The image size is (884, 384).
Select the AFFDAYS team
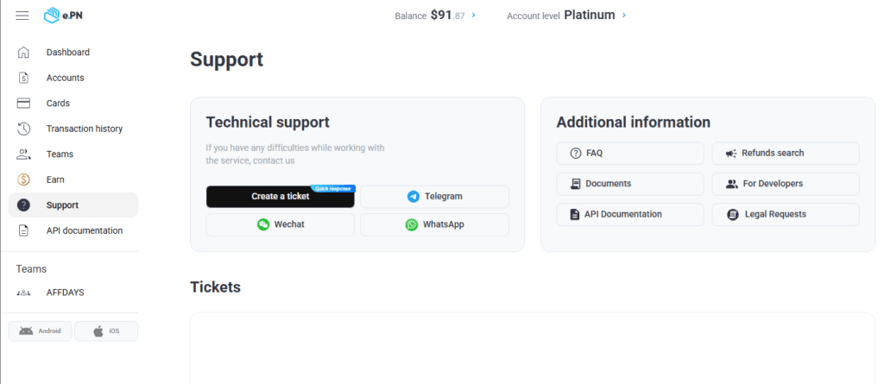[65, 293]
